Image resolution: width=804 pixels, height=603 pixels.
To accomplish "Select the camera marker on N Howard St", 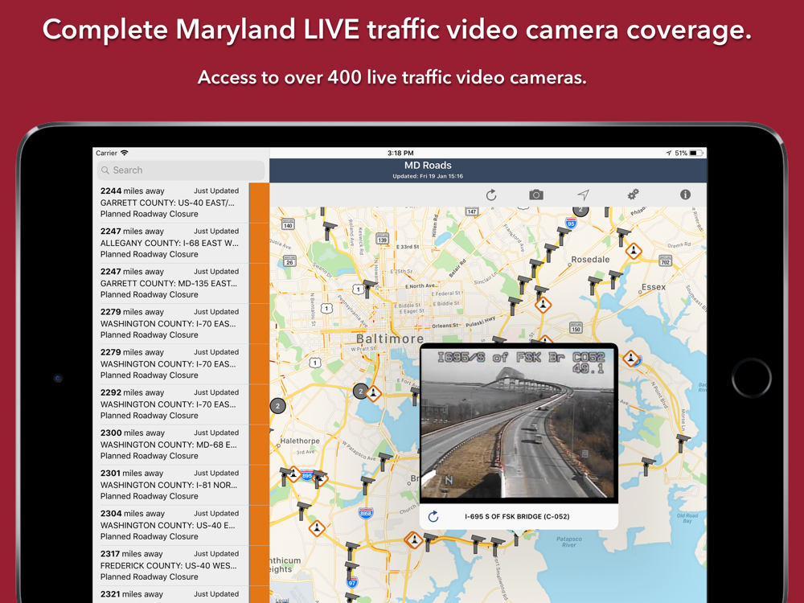I will pyautogui.click(x=369, y=289).
